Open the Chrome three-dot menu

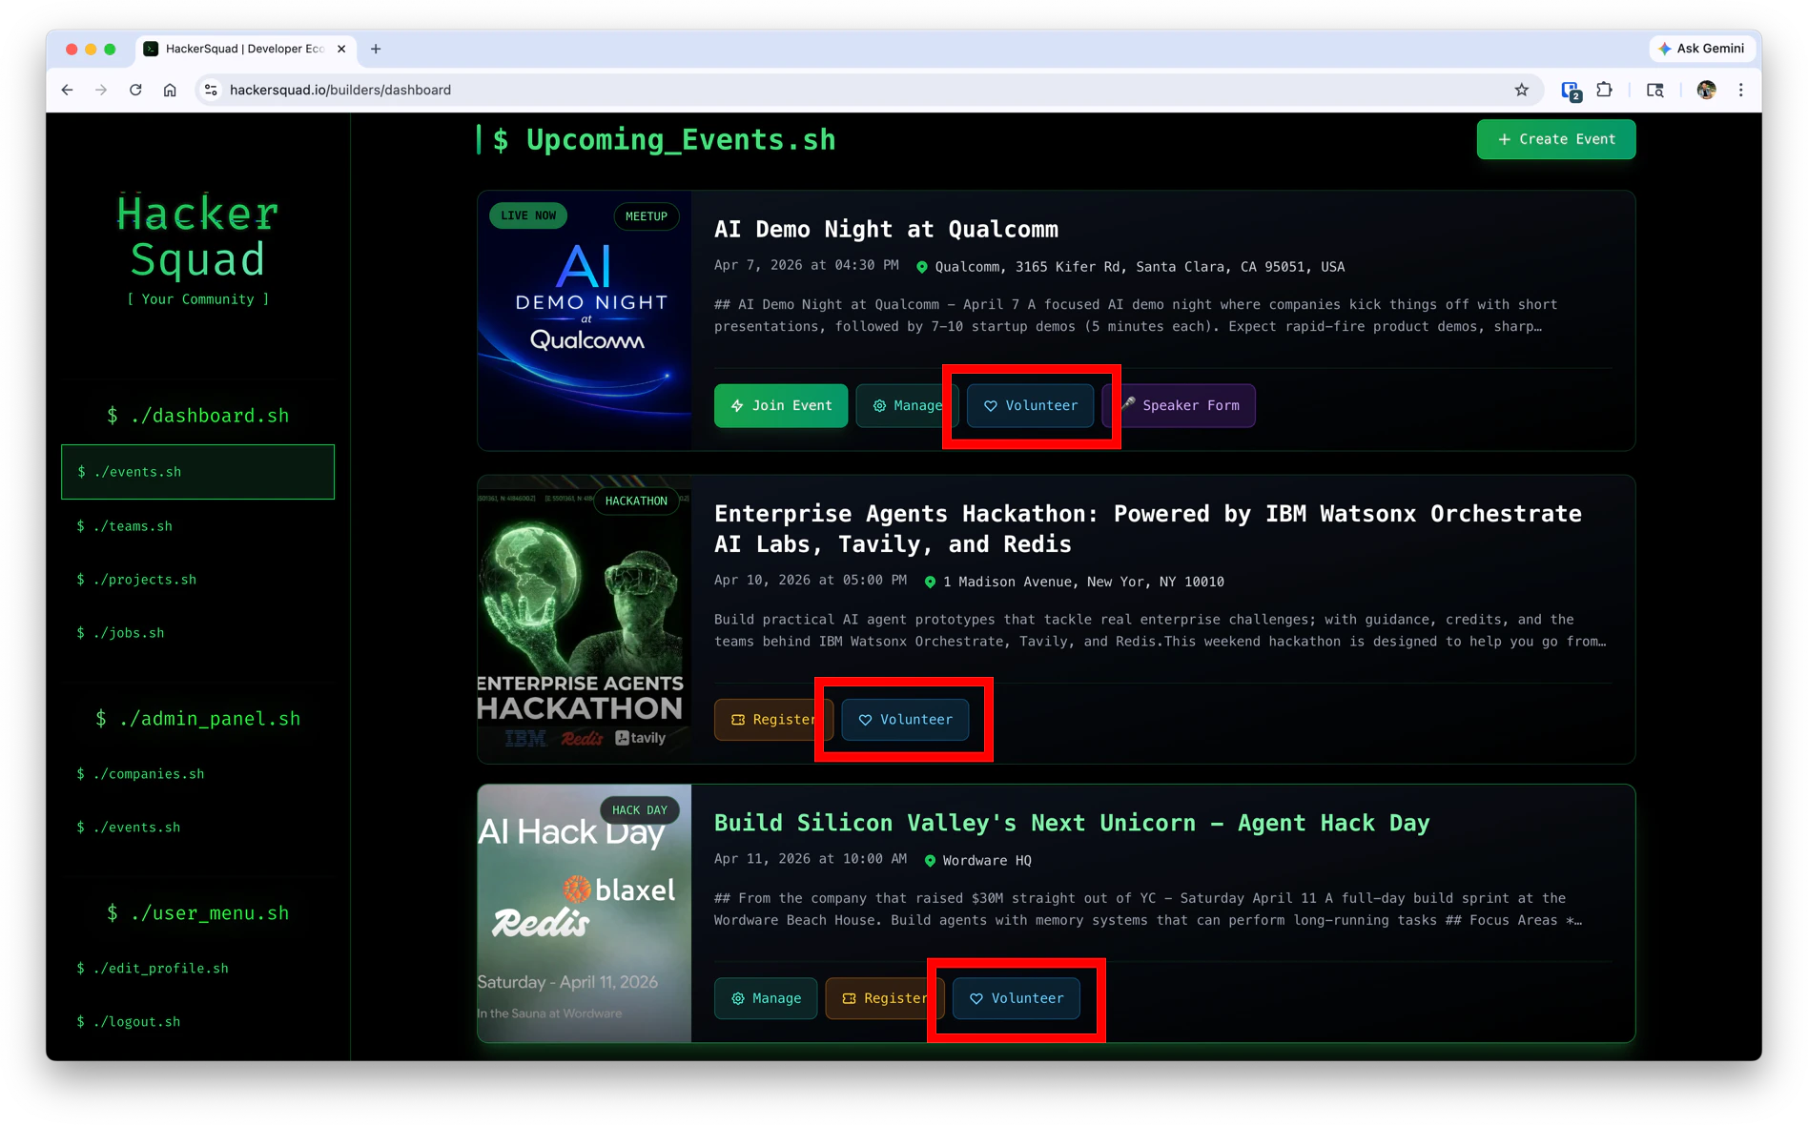point(1741,90)
